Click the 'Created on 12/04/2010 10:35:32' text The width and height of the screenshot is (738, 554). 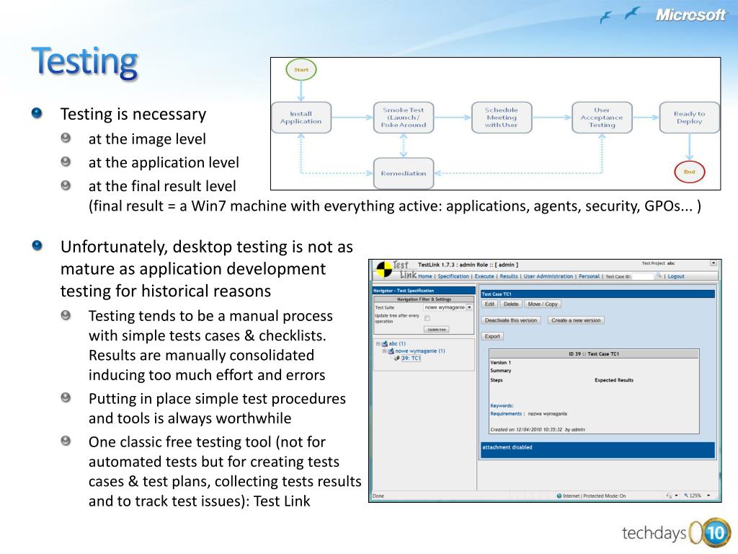(x=527, y=430)
